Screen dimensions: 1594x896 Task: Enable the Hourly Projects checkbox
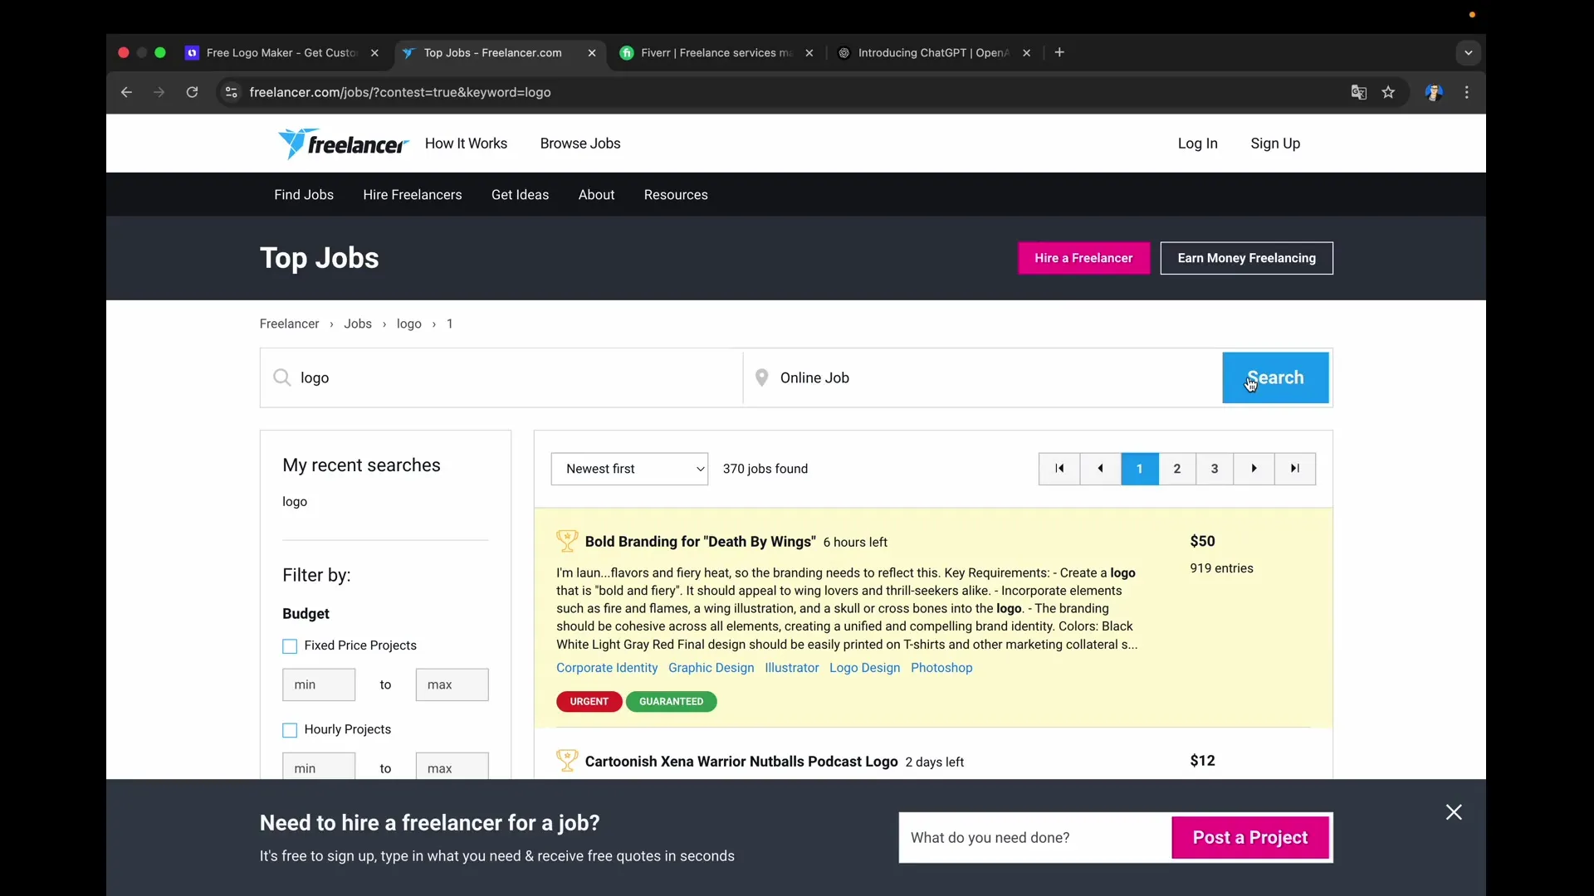pyautogui.click(x=289, y=730)
